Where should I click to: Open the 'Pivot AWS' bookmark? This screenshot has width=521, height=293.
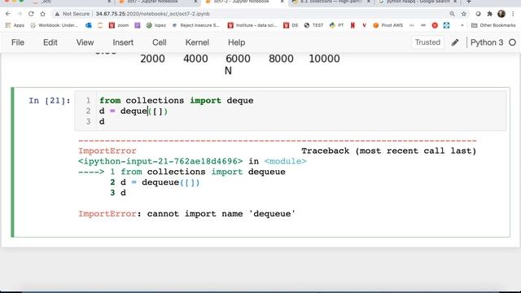(x=387, y=25)
